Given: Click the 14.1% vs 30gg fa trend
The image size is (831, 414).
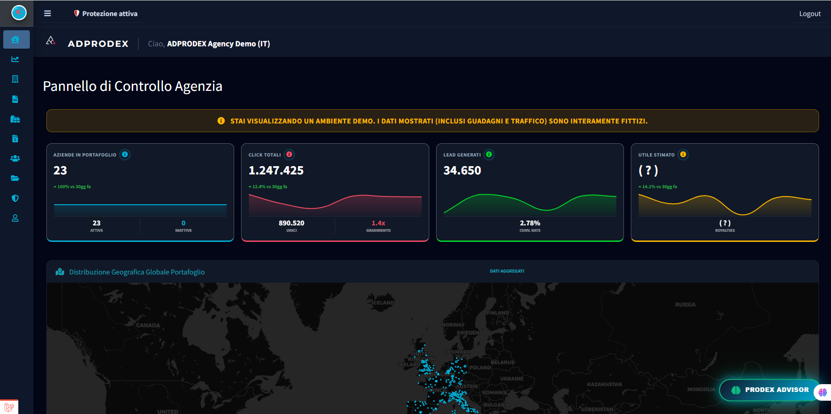Looking at the screenshot, I should pos(658,187).
